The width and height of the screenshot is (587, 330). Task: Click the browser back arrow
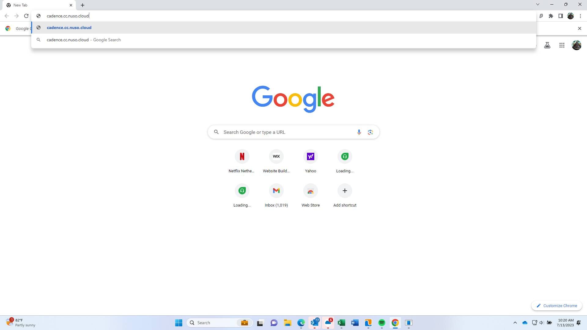click(x=7, y=16)
